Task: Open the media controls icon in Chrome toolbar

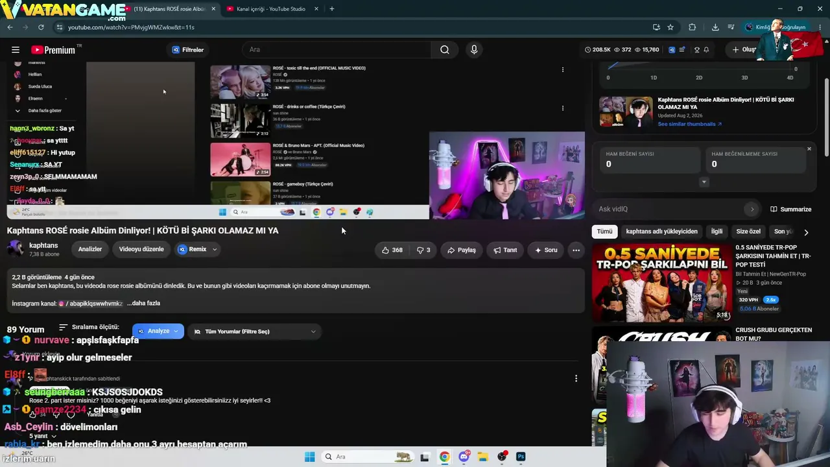Action: point(731,27)
